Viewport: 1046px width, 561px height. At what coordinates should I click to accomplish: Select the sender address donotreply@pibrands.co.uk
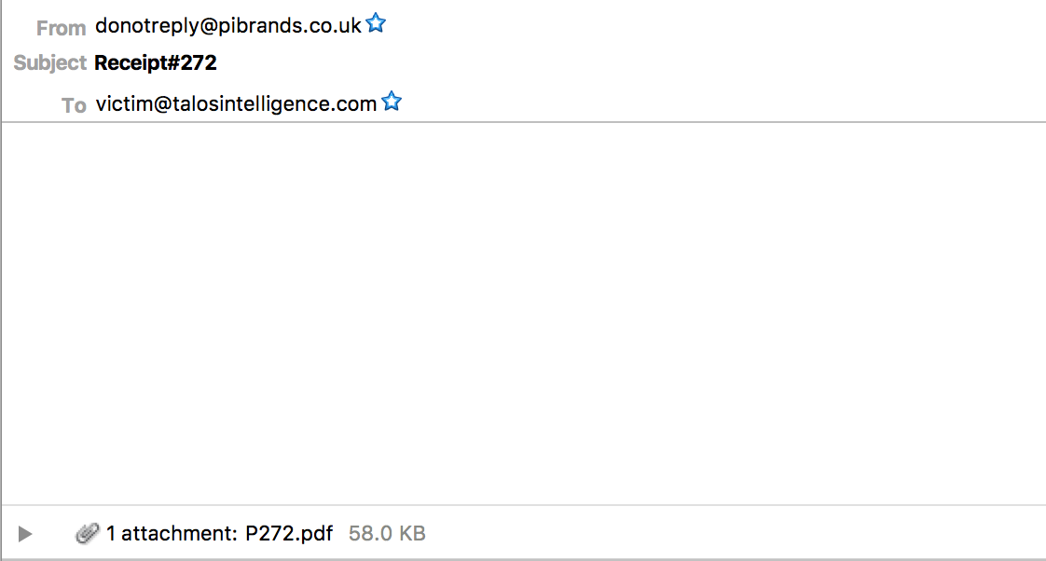[228, 26]
